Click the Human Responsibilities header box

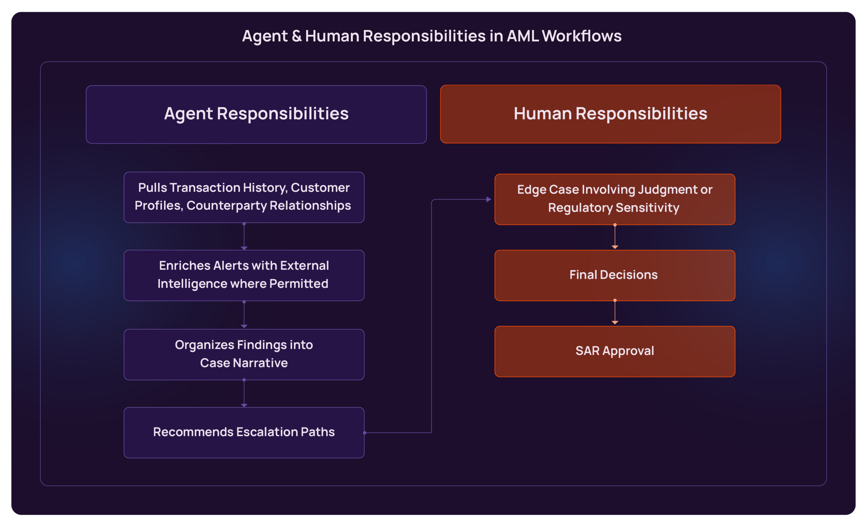click(x=611, y=113)
